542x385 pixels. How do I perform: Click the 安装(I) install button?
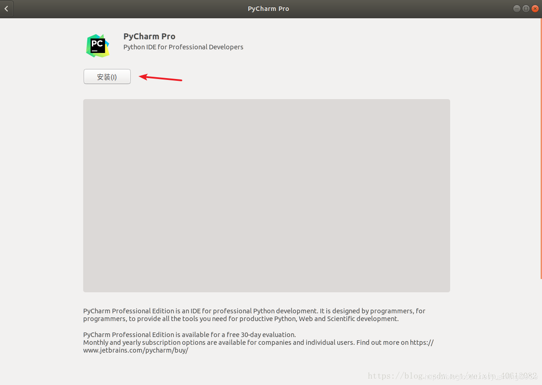(107, 77)
